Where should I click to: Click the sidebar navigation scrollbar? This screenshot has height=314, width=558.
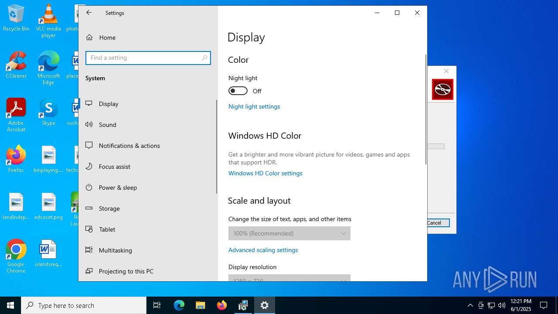pos(217,147)
